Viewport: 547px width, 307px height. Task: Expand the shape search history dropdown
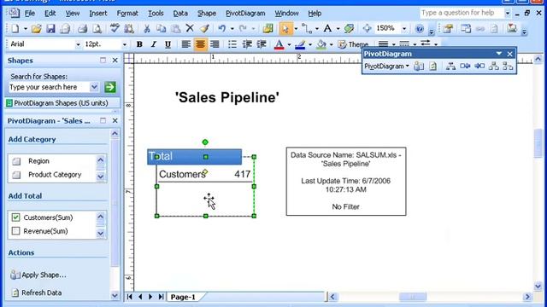click(94, 87)
